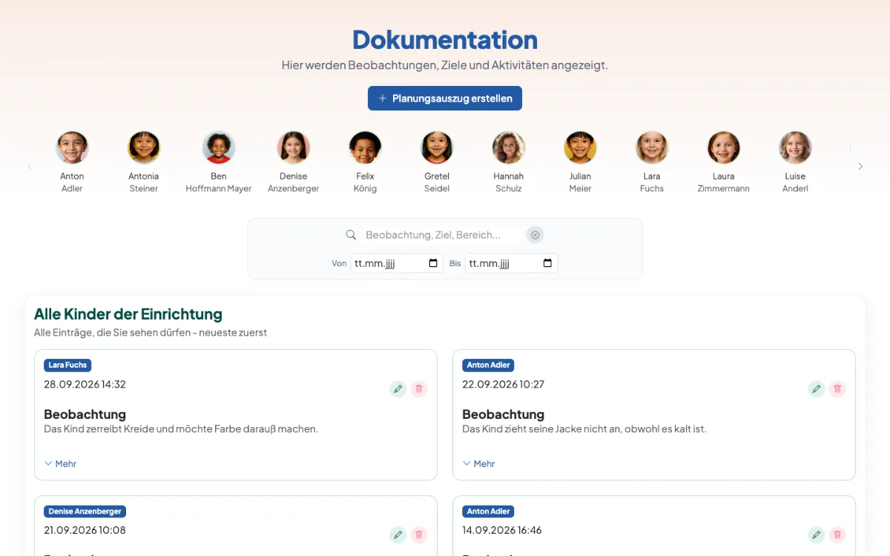Delete Denise Anzenberger's 21.09.2026 entry

[419, 535]
